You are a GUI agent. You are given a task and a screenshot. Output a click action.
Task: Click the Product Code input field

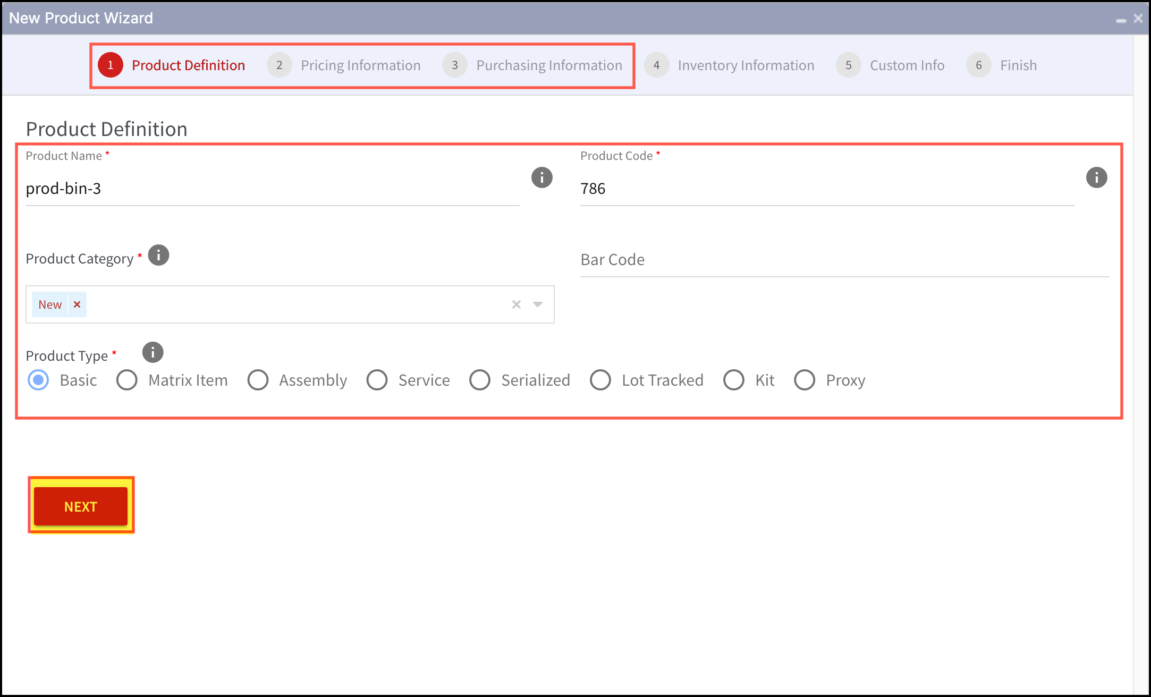827,189
